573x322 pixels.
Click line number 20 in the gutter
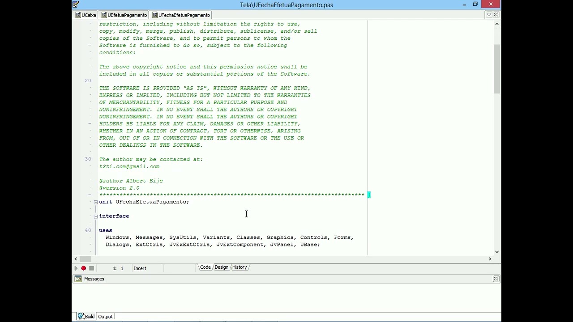[x=88, y=80]
